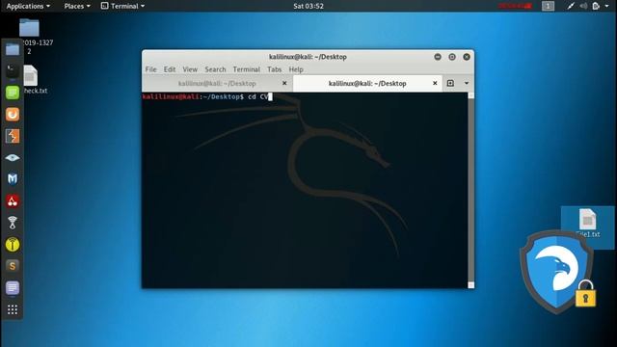This screenshot has width=617, height=347.
Task: Click the red recording indicator in top bar
Action: [x=515, y=6]
